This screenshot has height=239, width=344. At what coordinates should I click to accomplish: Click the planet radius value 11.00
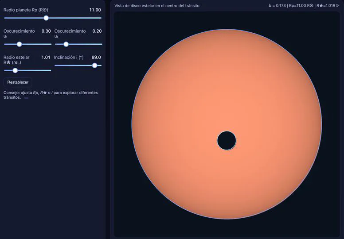click(95, 10)
